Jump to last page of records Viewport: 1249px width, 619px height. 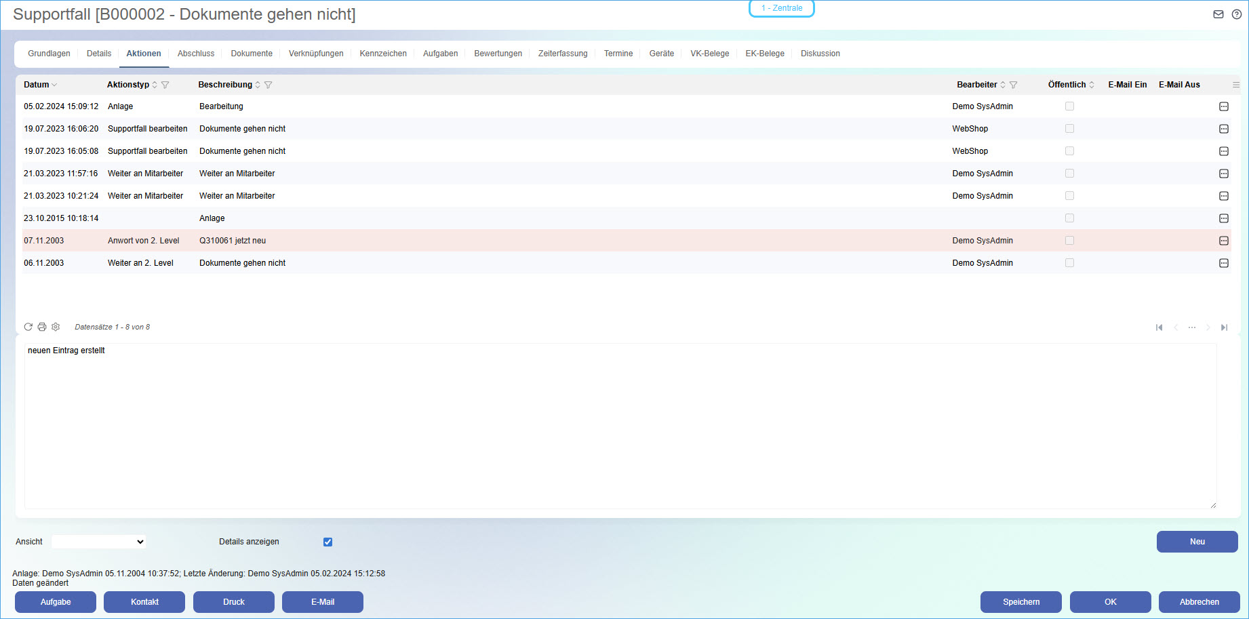click(1225, 327)
